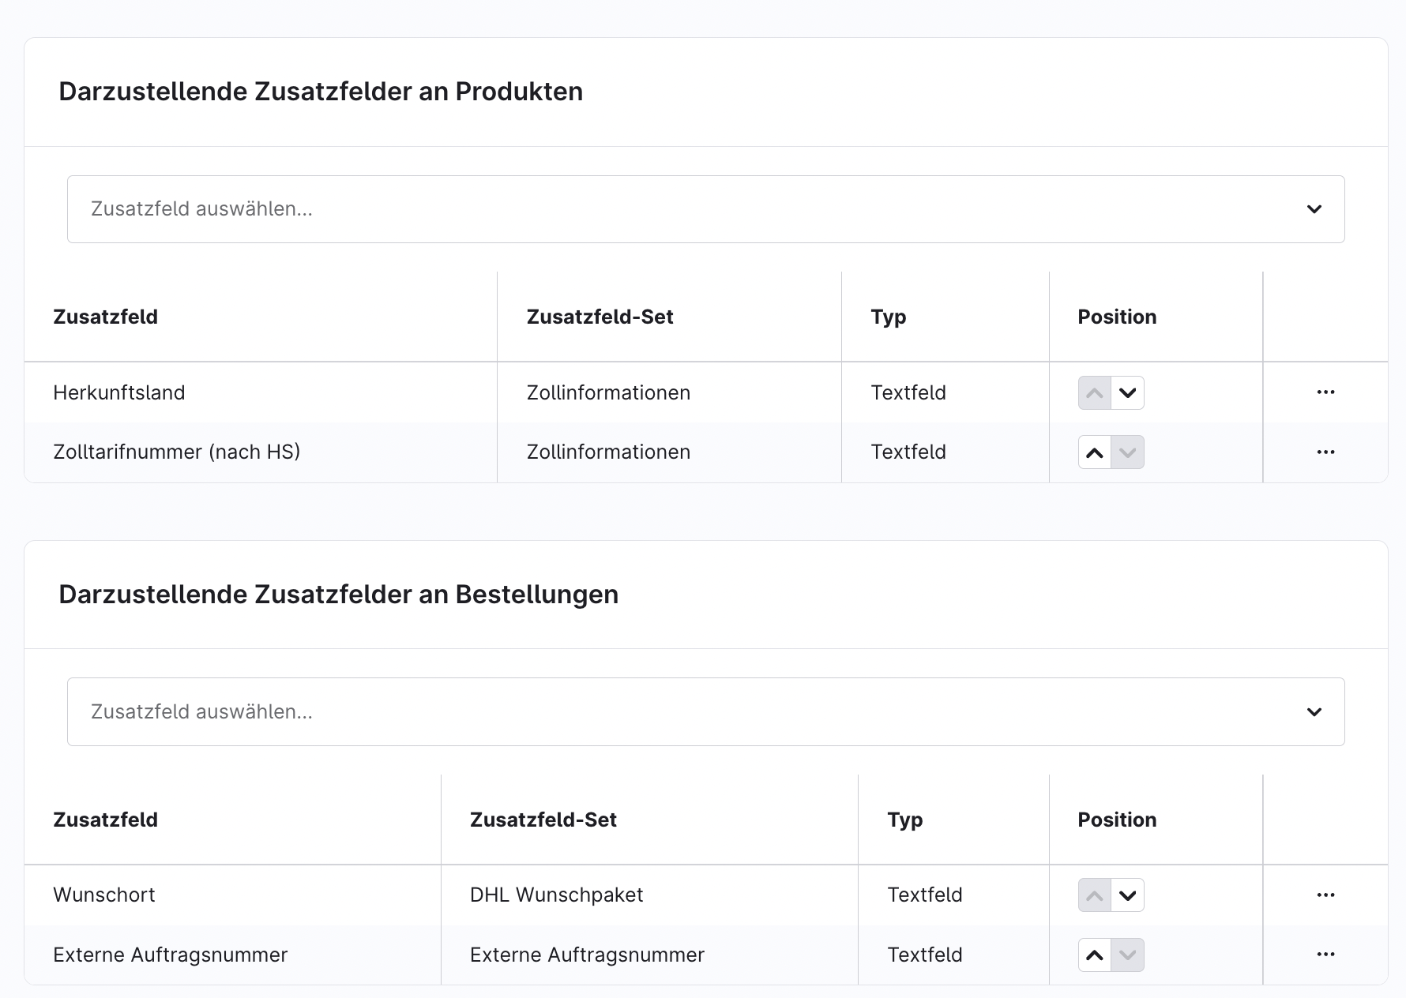Screen dimensions: 1406x998
Task: Move Herkunftsland down in the position order
Action: coord(1127,392)
